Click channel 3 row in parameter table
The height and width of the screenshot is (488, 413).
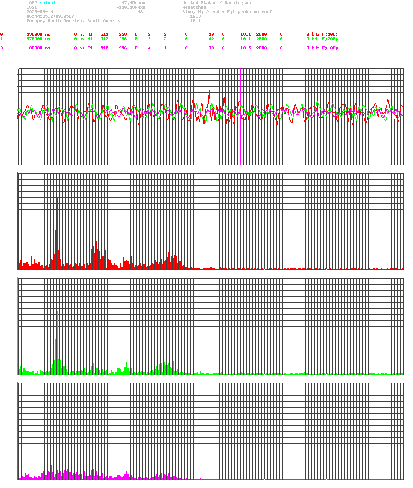(113, 48)
